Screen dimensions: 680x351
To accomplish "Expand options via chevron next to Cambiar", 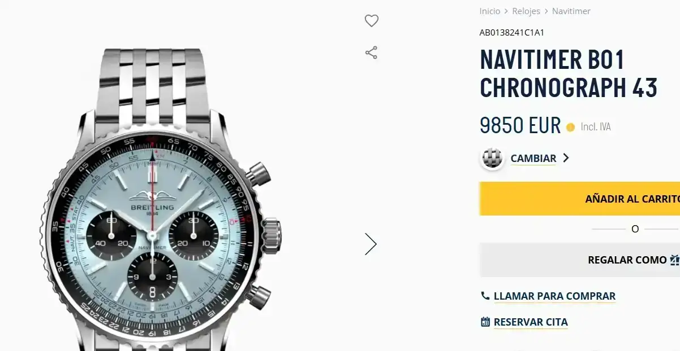I will 565,158.
